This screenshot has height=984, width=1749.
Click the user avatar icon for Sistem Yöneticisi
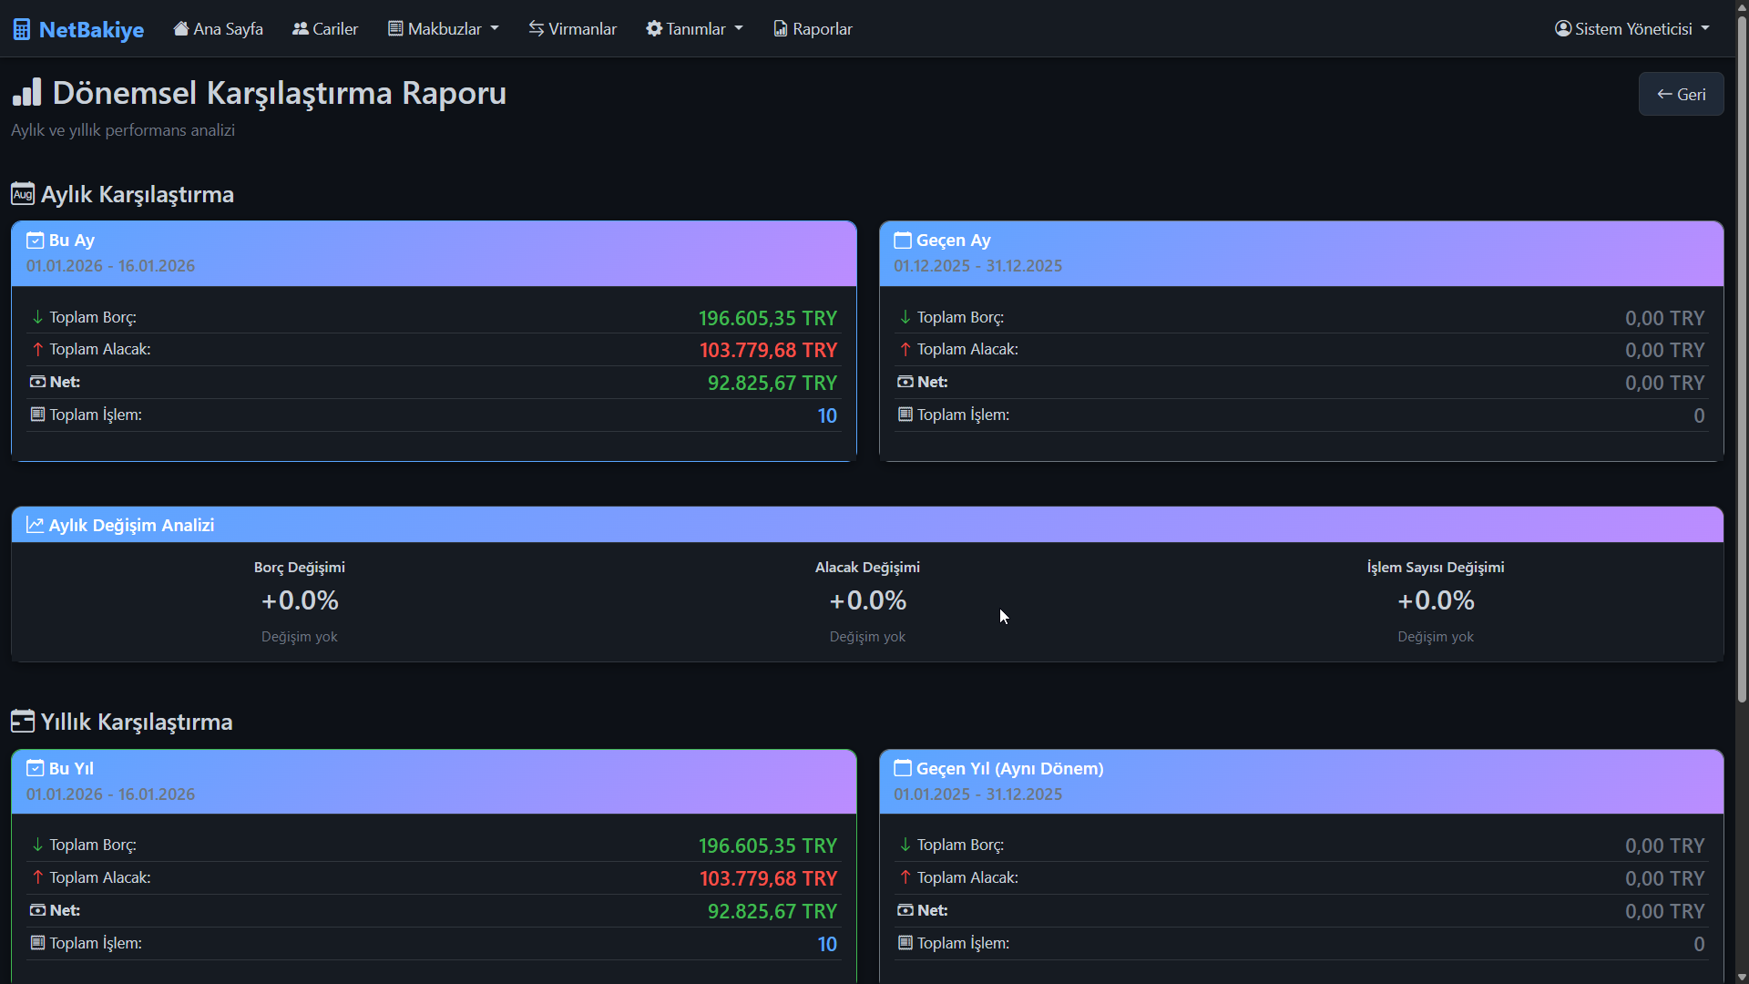pos(1563,29)
